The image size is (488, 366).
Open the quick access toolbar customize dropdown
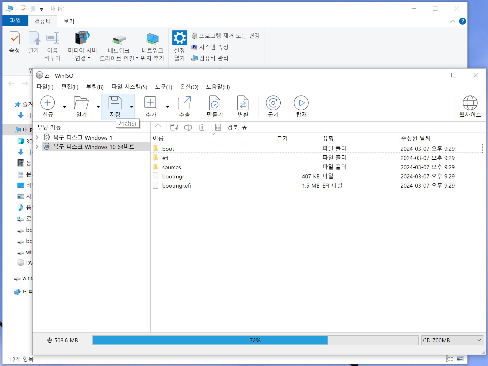pyautogui.click(x=41, y=9)
